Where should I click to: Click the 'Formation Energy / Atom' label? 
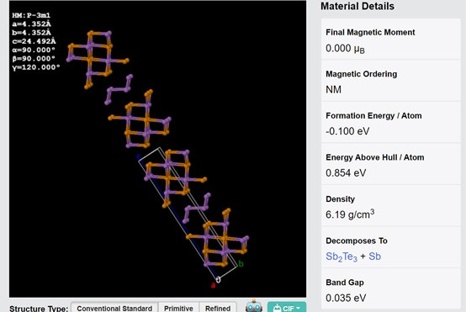pos(373,115)
